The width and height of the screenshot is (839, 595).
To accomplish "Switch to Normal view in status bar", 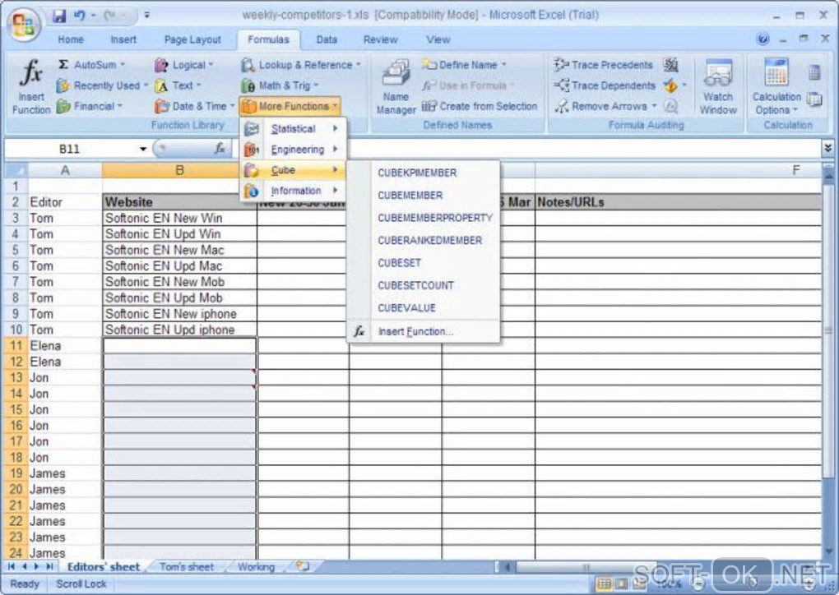I will pos(604,583).
